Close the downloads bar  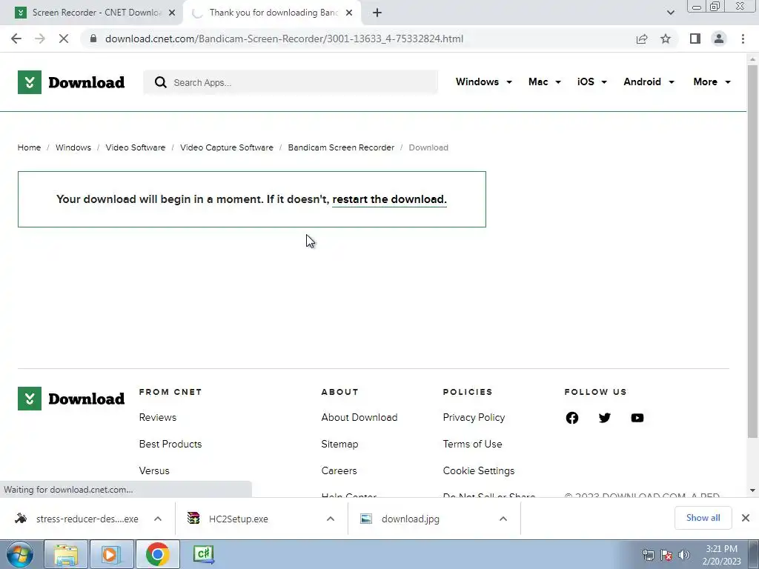tap(746, 518)
